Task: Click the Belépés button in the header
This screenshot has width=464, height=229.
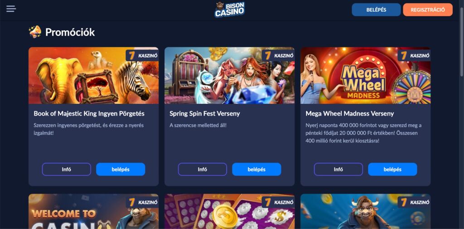Action: point(376,10)
